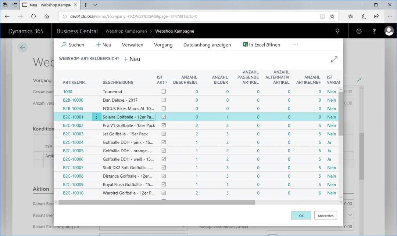Sort by Artikelnr. column header
This screenshot has width=397, height=236.
click(x=74, y=82)
